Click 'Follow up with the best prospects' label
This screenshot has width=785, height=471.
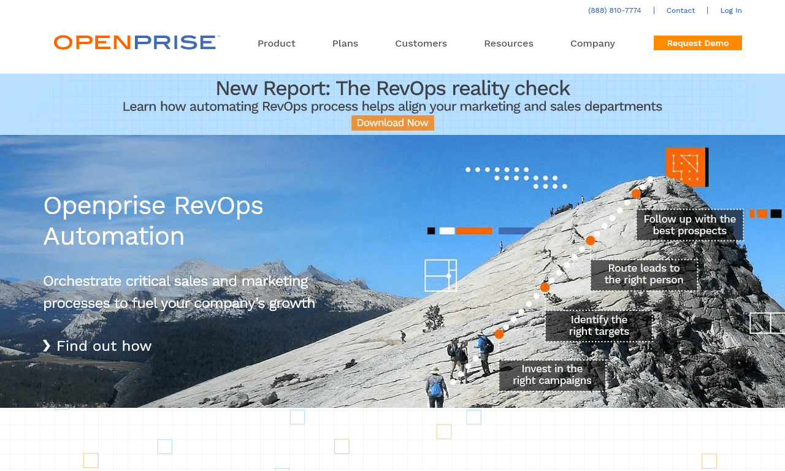(x=690, y=225)
